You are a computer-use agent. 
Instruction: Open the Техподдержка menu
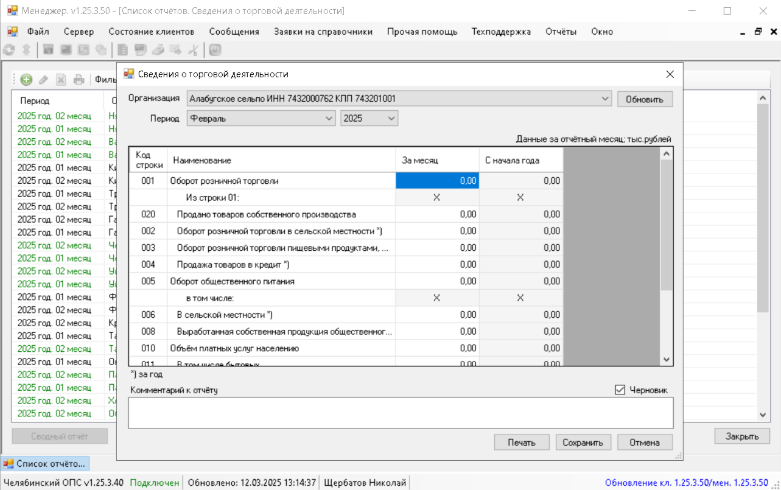(501, 32)
